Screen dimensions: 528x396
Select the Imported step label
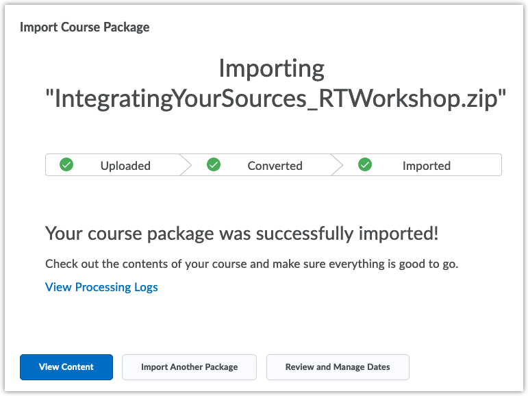click(x=426, y=166)
